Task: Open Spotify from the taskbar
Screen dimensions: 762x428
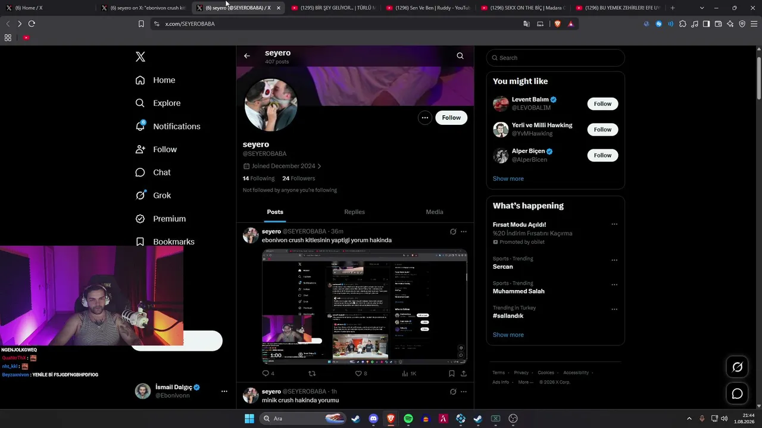Action: pyautogui.click(x=408, y=418)
